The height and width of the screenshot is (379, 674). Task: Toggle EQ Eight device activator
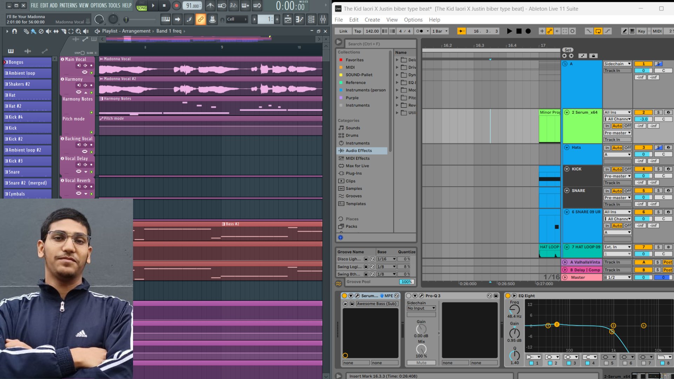tap(508, 296)
